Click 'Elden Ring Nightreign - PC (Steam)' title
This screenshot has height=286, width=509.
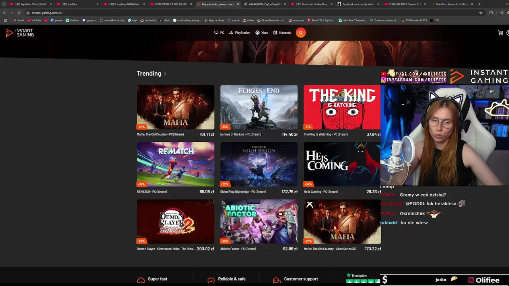click(243, 191)
